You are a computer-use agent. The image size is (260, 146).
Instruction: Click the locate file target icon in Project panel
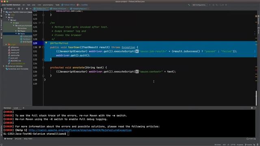19,9
